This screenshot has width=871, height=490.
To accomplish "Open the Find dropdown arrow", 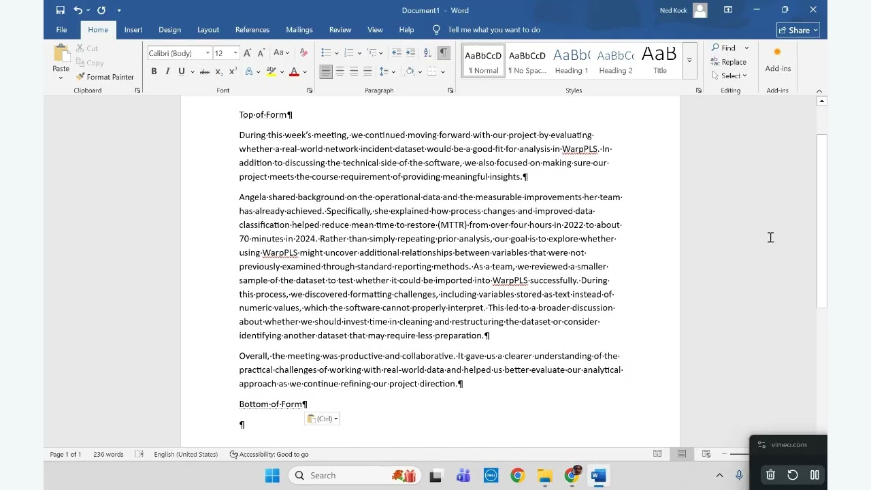I will pos(746,48).
